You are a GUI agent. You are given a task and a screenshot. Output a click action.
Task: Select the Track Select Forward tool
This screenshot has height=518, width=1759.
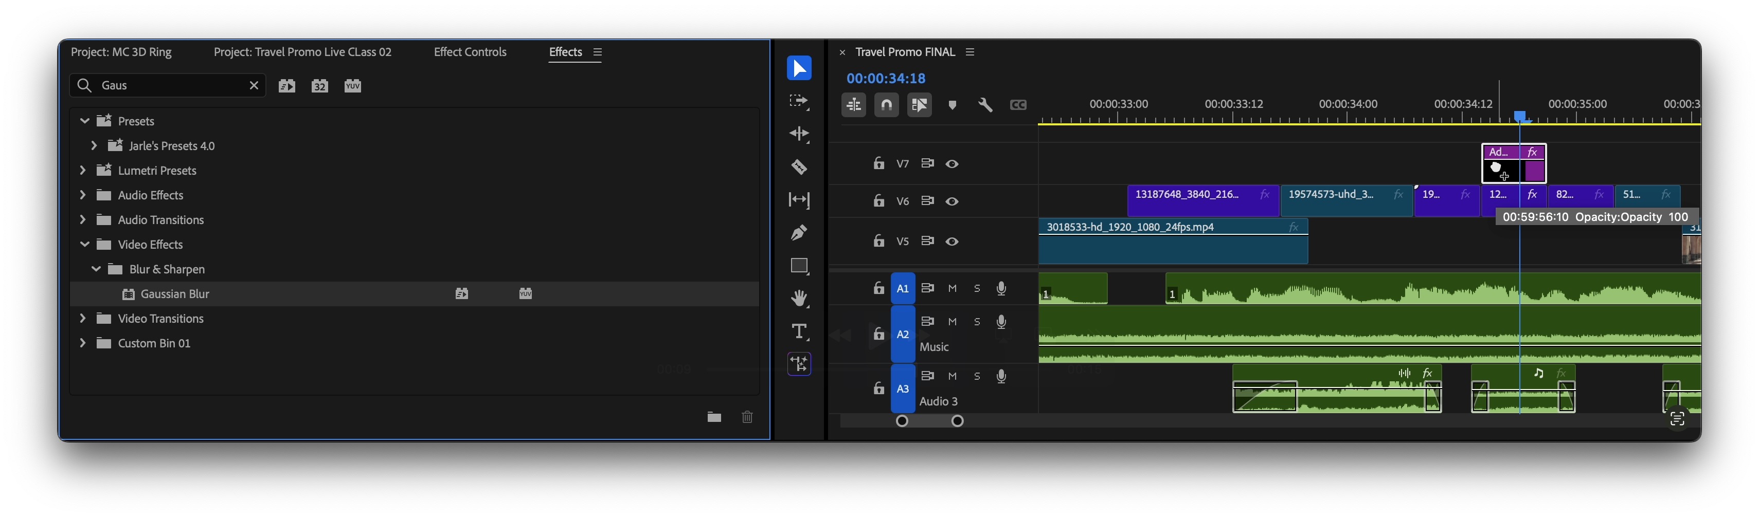point(799,101)
